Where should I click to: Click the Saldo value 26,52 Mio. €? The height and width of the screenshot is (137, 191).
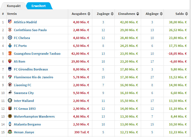tap(178, 30)
